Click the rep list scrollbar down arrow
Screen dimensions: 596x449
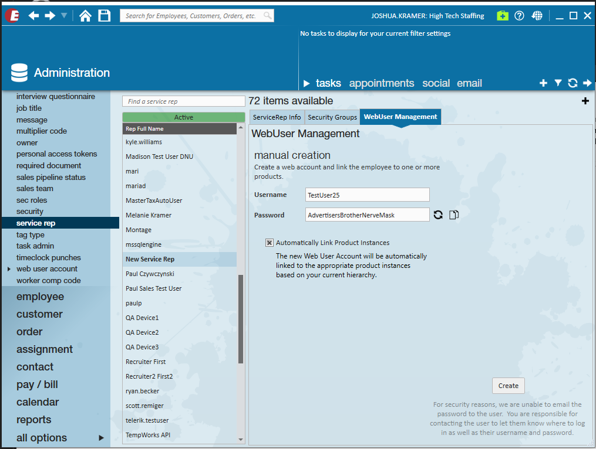pos(241,440)
